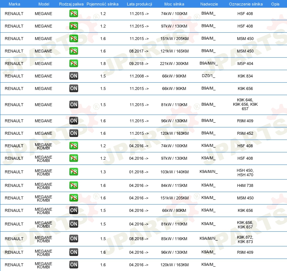Click petrol icon in 74kW B9A/M_ H5F 408 row
Image resolution: width=287 pixels, height=271 pixels.
[x=73, y=14]
